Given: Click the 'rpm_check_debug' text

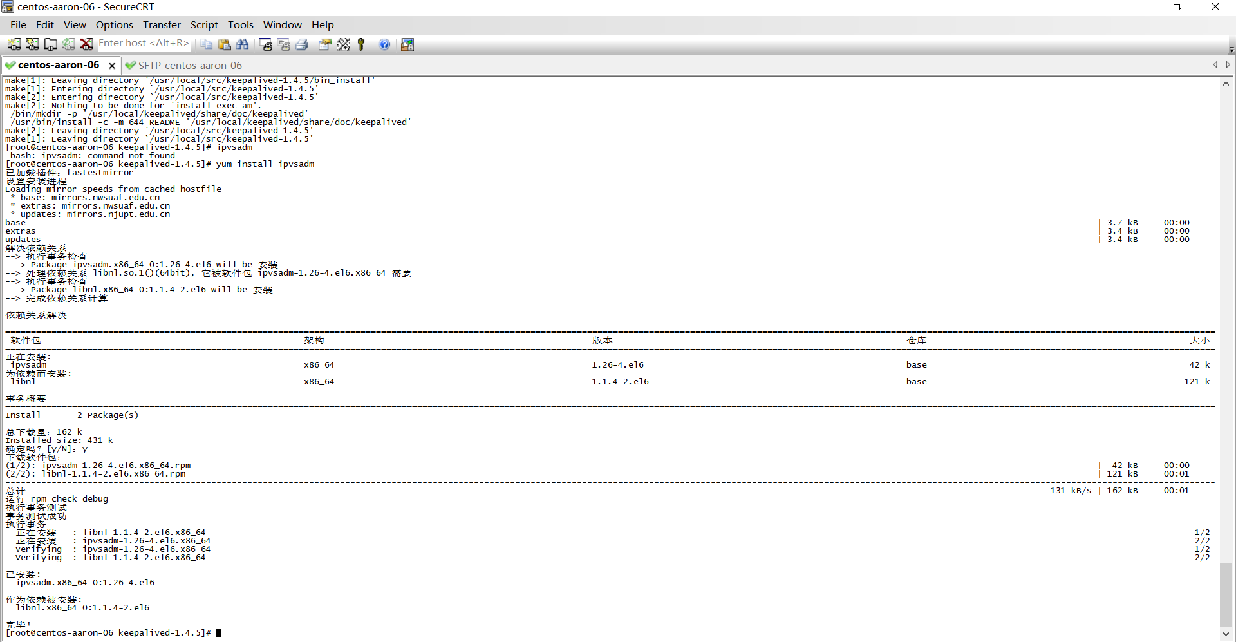Looking at the screenshot, I should [70, 499].
